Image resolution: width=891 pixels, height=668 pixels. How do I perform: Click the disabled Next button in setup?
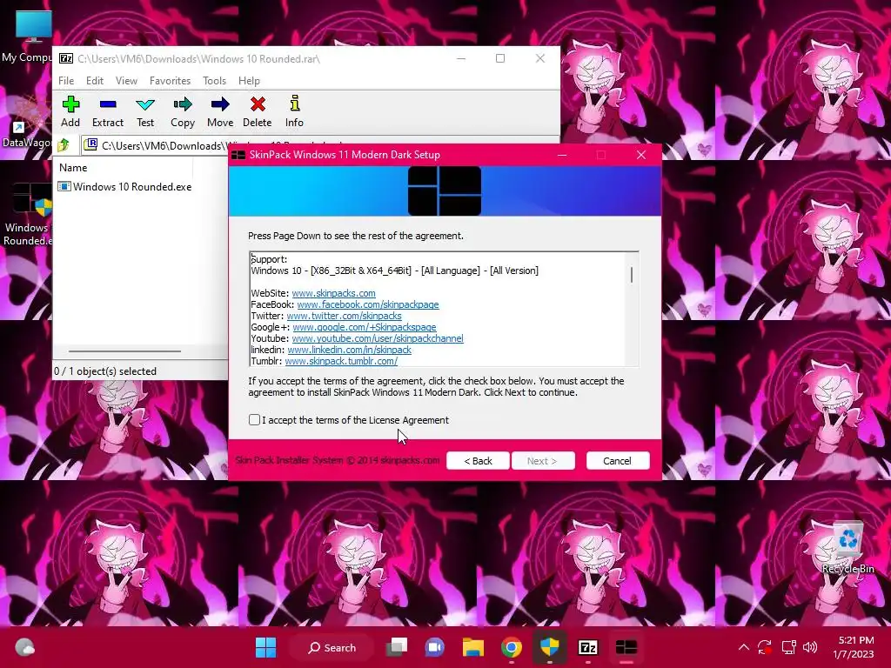click(x=543, y=461)
